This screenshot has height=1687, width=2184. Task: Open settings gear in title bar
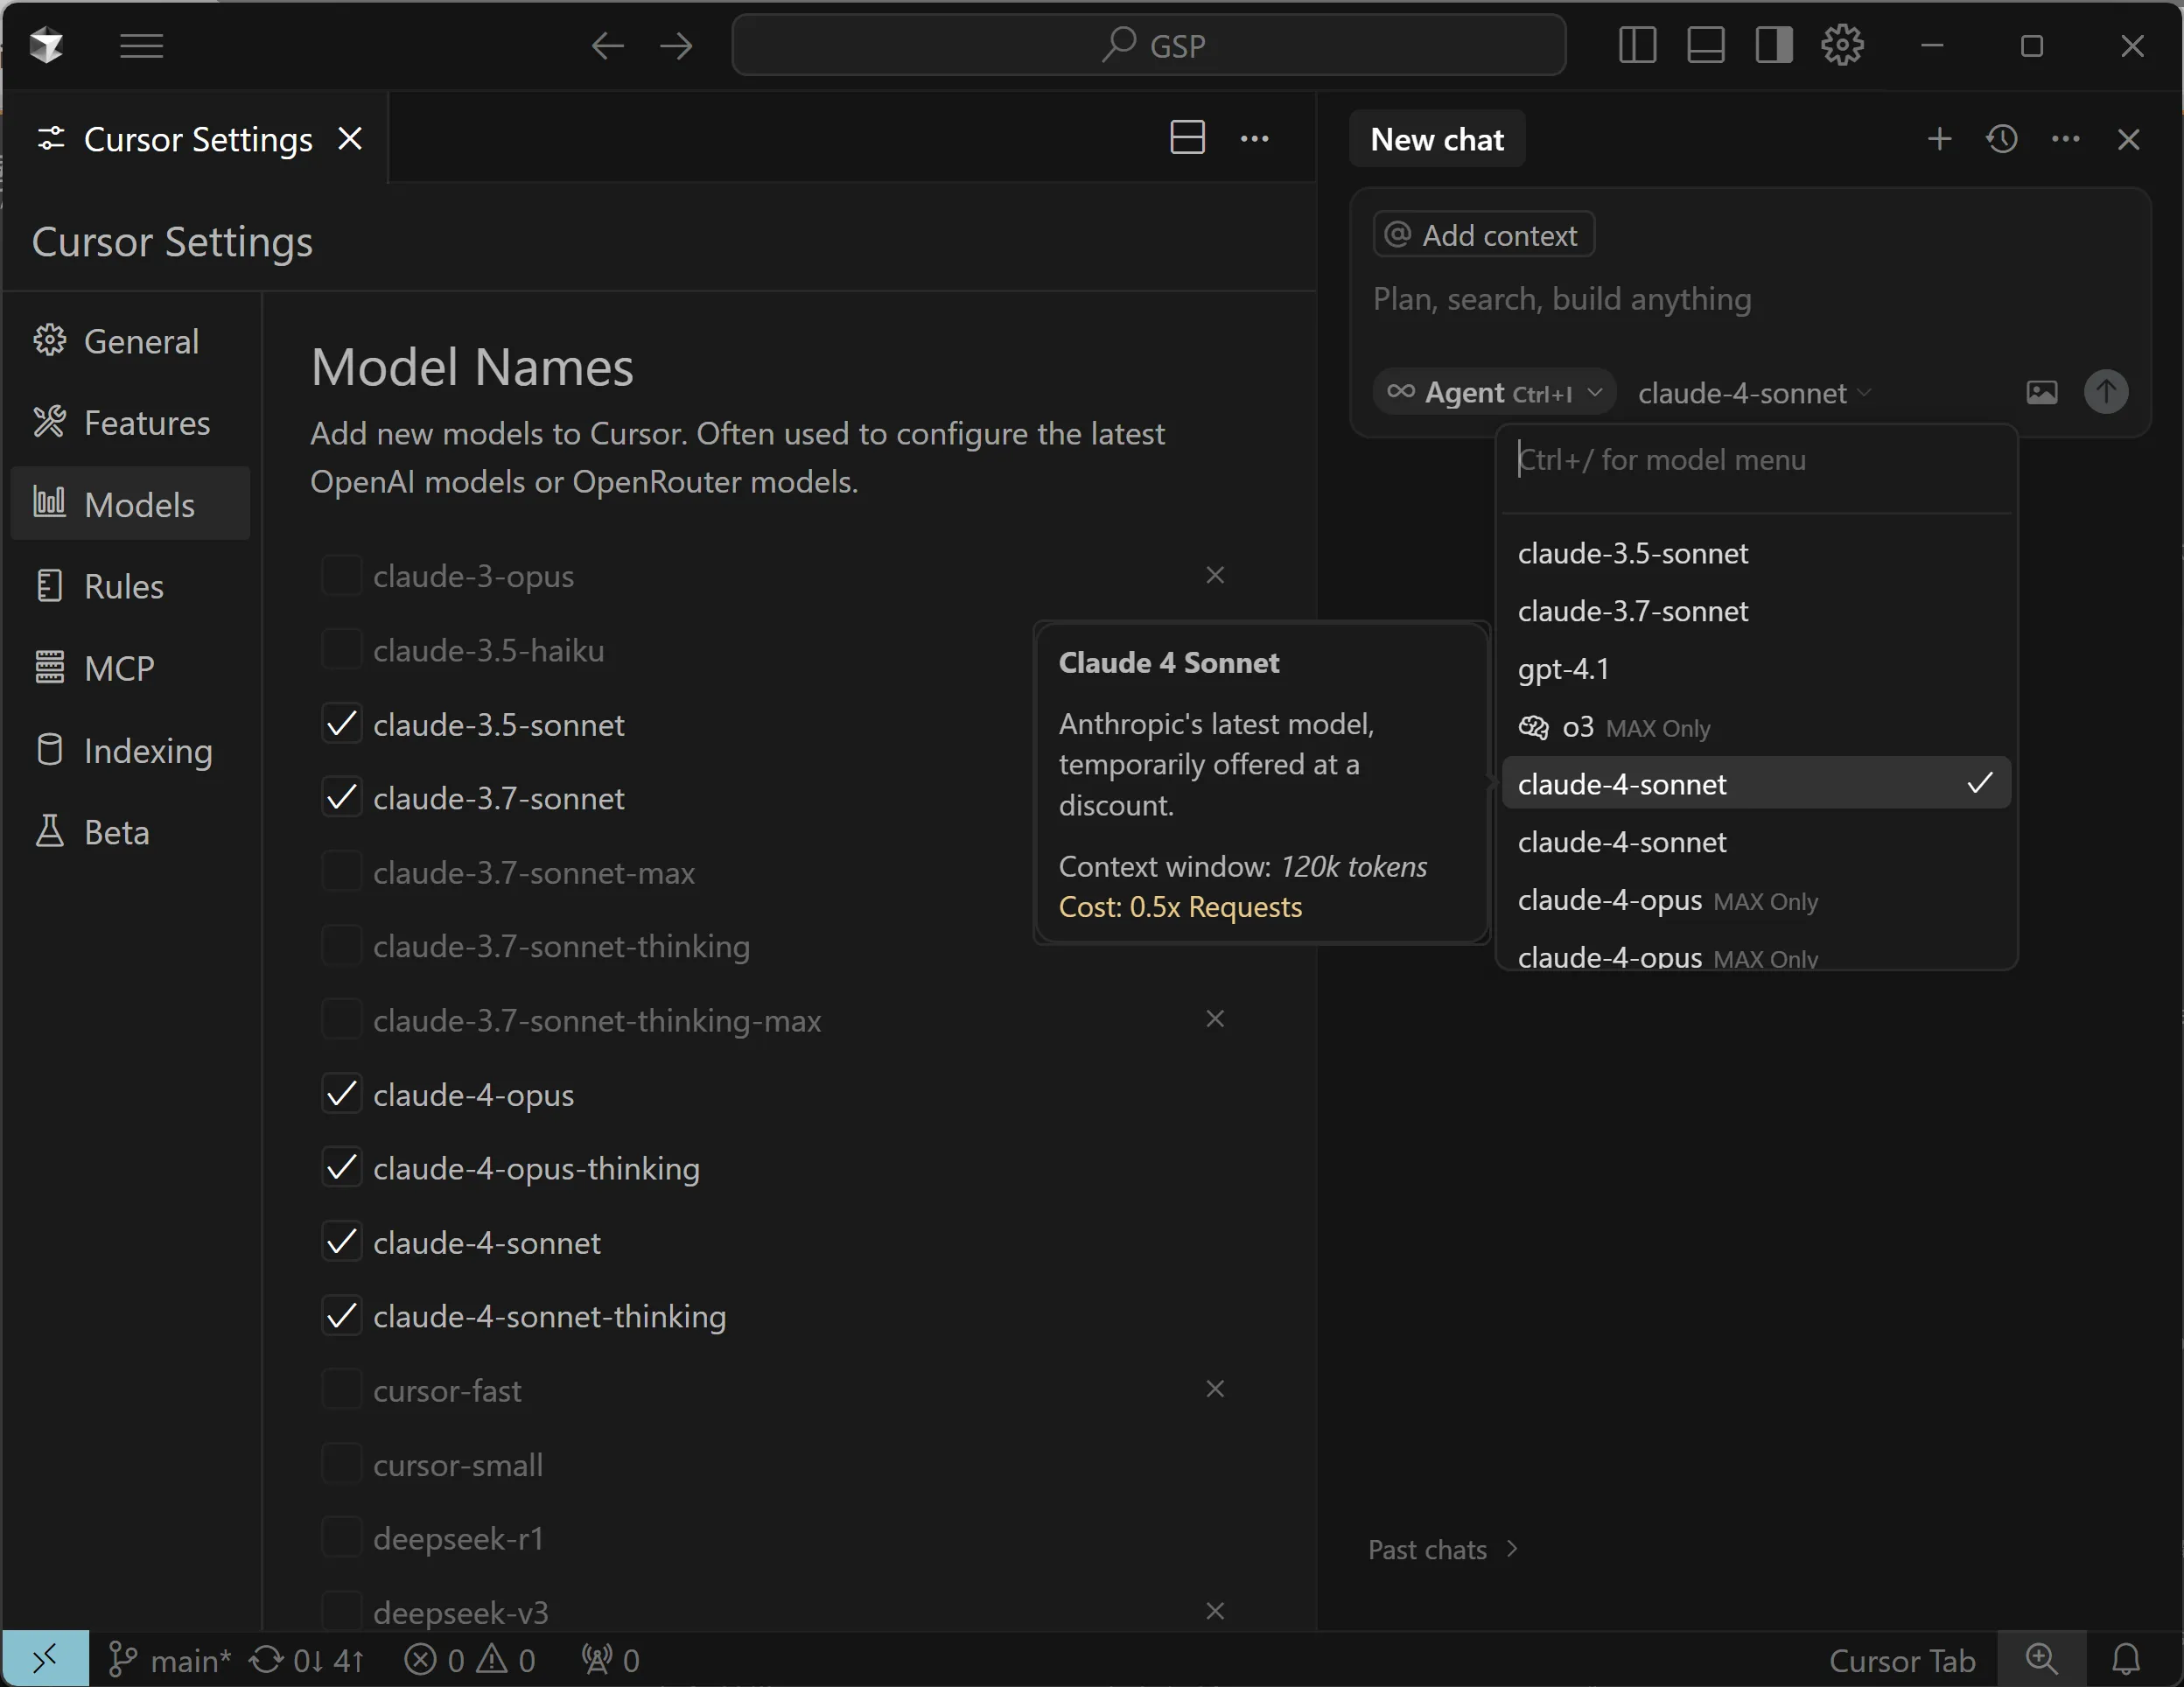click(x=1841, y=46)
